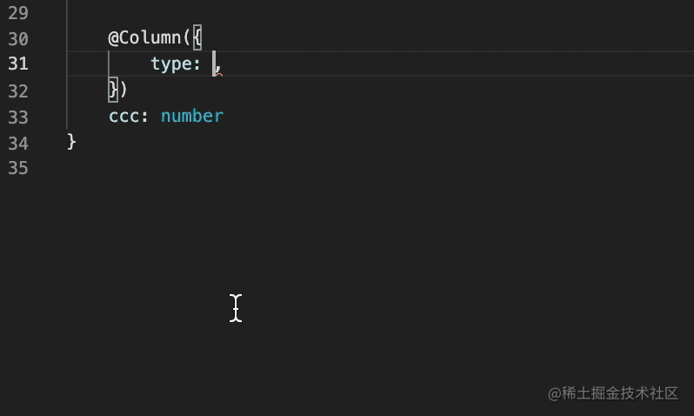Click line number 32 in the gutter
The width and height of the screenshot is (694, 416).
tap(17, 91)
